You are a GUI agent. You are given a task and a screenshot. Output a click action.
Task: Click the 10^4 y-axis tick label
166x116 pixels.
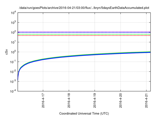pos(13,13)
